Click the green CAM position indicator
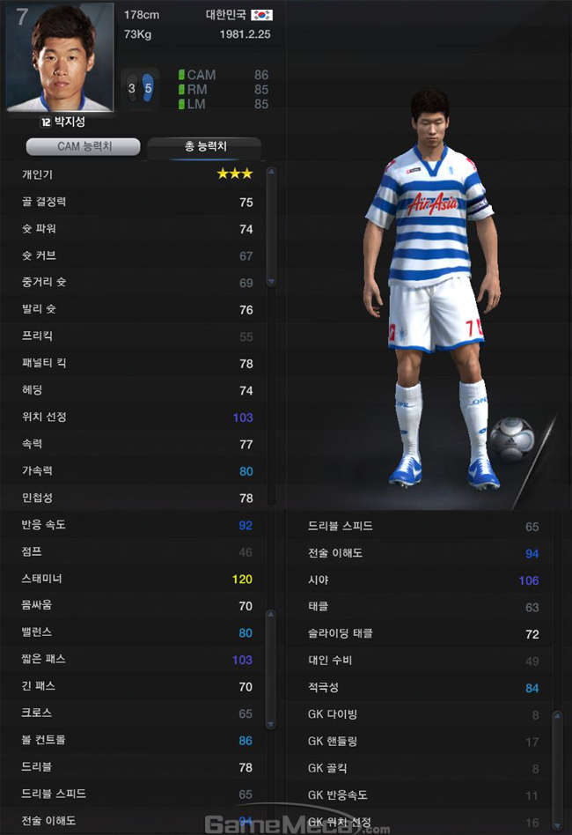This screenshot has height=835, width=572. click(181, 75)
